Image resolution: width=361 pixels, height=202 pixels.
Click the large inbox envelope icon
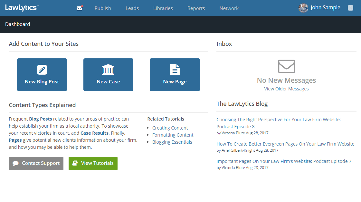(286, 66)
